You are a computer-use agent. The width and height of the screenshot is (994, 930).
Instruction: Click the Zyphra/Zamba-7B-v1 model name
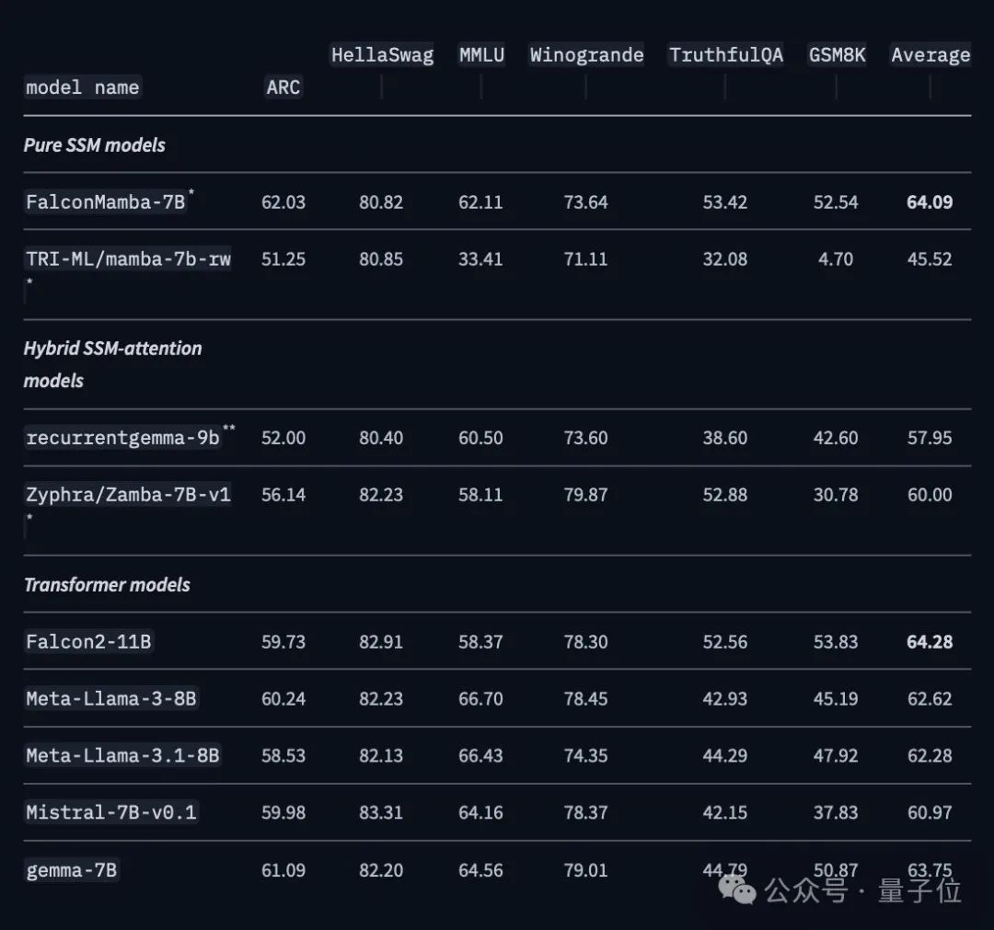click(x=128, y=495)
